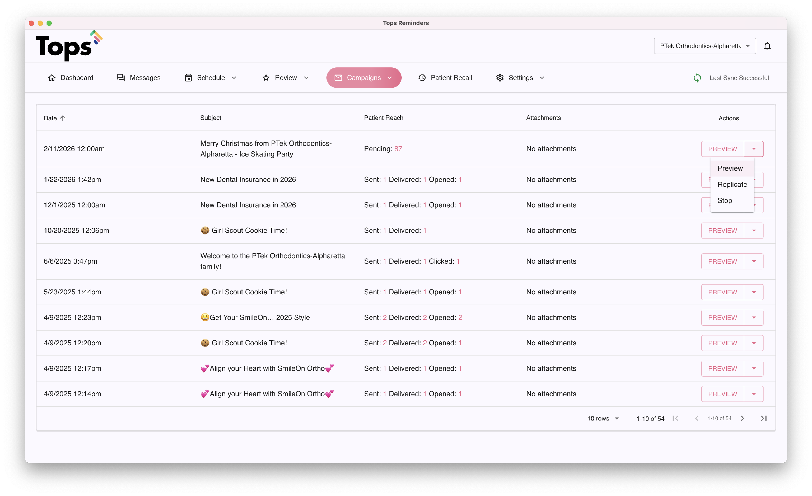Preview the Merry Christmas campaign
This screenshot has width=812, height=496.
722,149
